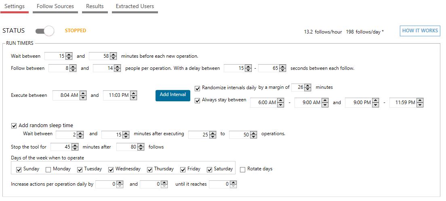The image size is (446, 201).
Task: Increase the randomize margin of 26 minutes
Action: [x=308, y=86]
